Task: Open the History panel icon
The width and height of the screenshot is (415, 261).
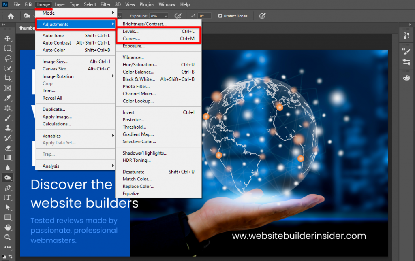Action: point(406,36)
